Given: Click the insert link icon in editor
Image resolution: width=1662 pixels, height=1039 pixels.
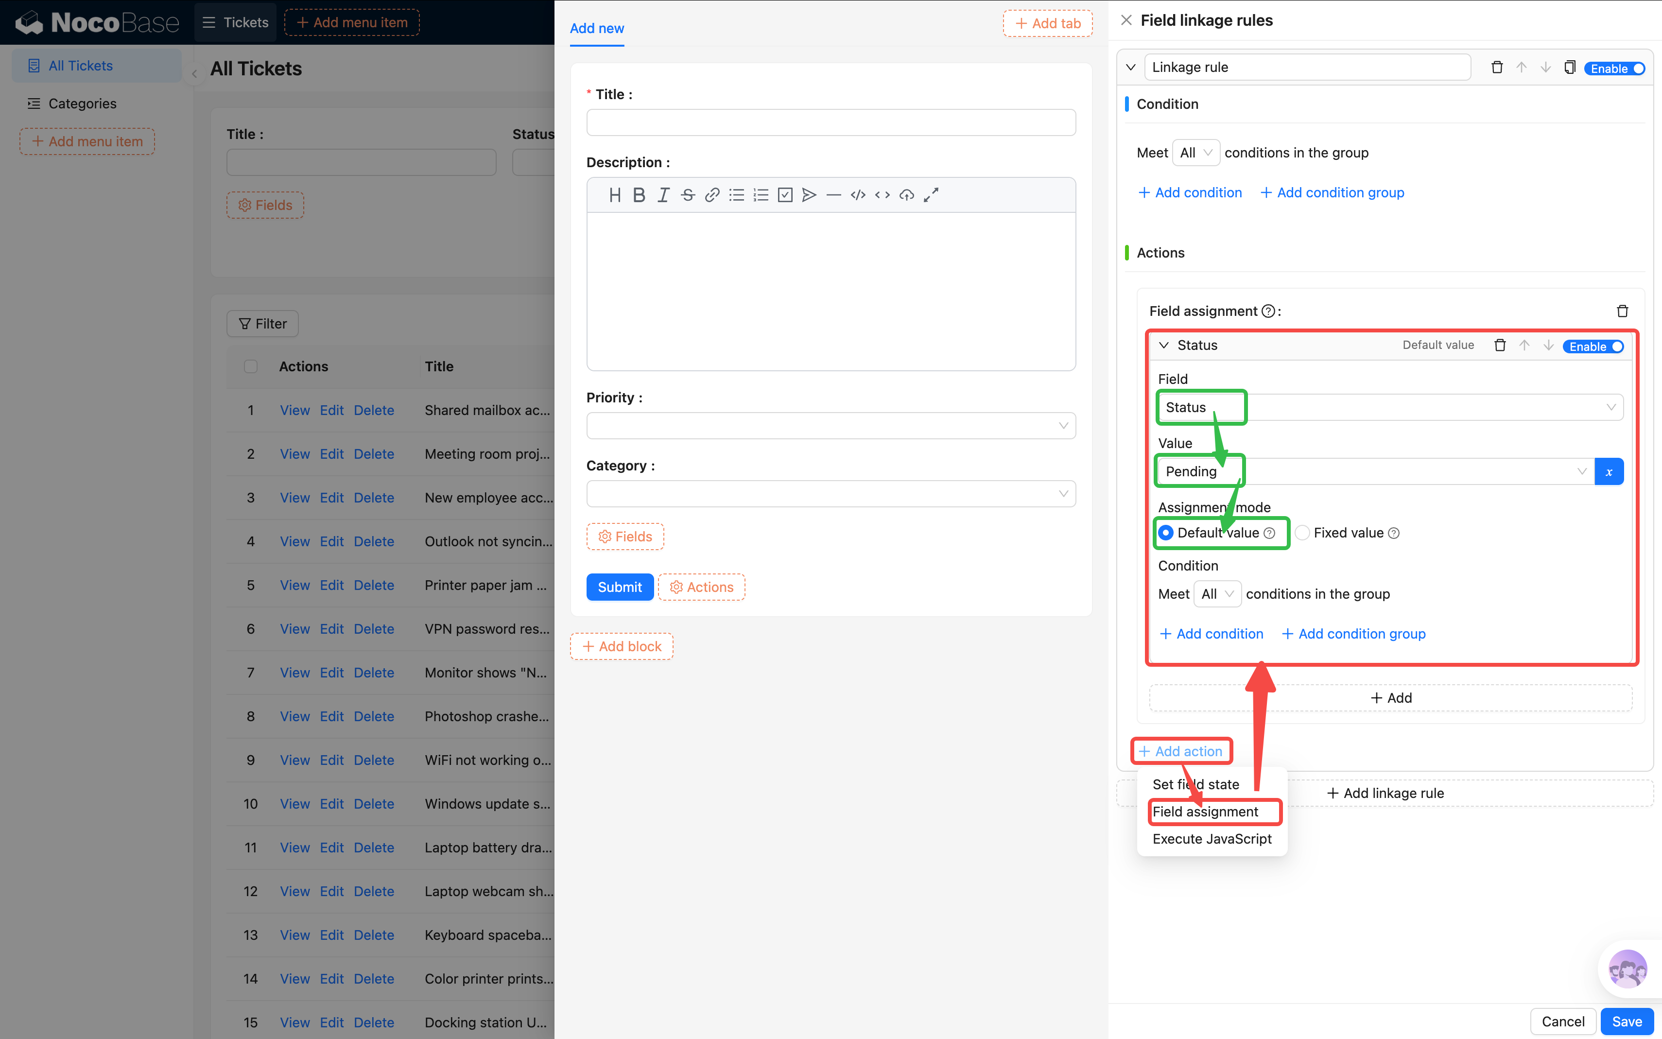Looking at the screenshot, I should coord(712,195).
